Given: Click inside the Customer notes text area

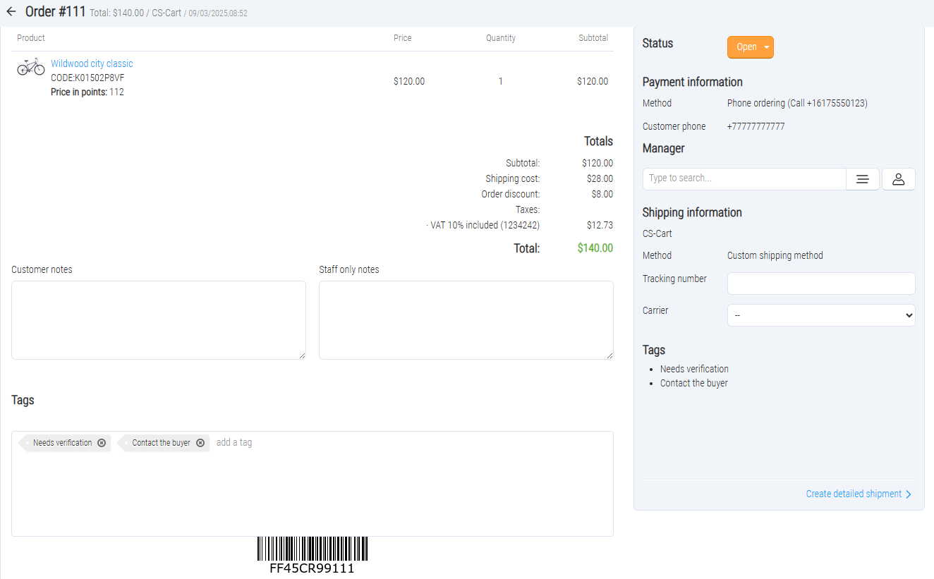Looking at the screenshot, I should click(x=158, y=319).
